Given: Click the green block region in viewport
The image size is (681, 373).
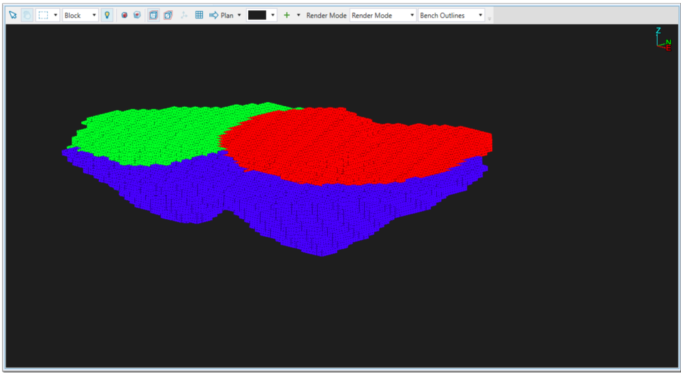Looking at the screenshot, I should [x=152, y=135].
